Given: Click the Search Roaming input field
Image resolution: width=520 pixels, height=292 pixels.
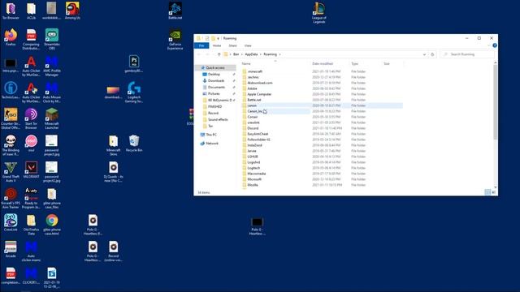Looking at the screenshot, I should (x=468, y=54).
